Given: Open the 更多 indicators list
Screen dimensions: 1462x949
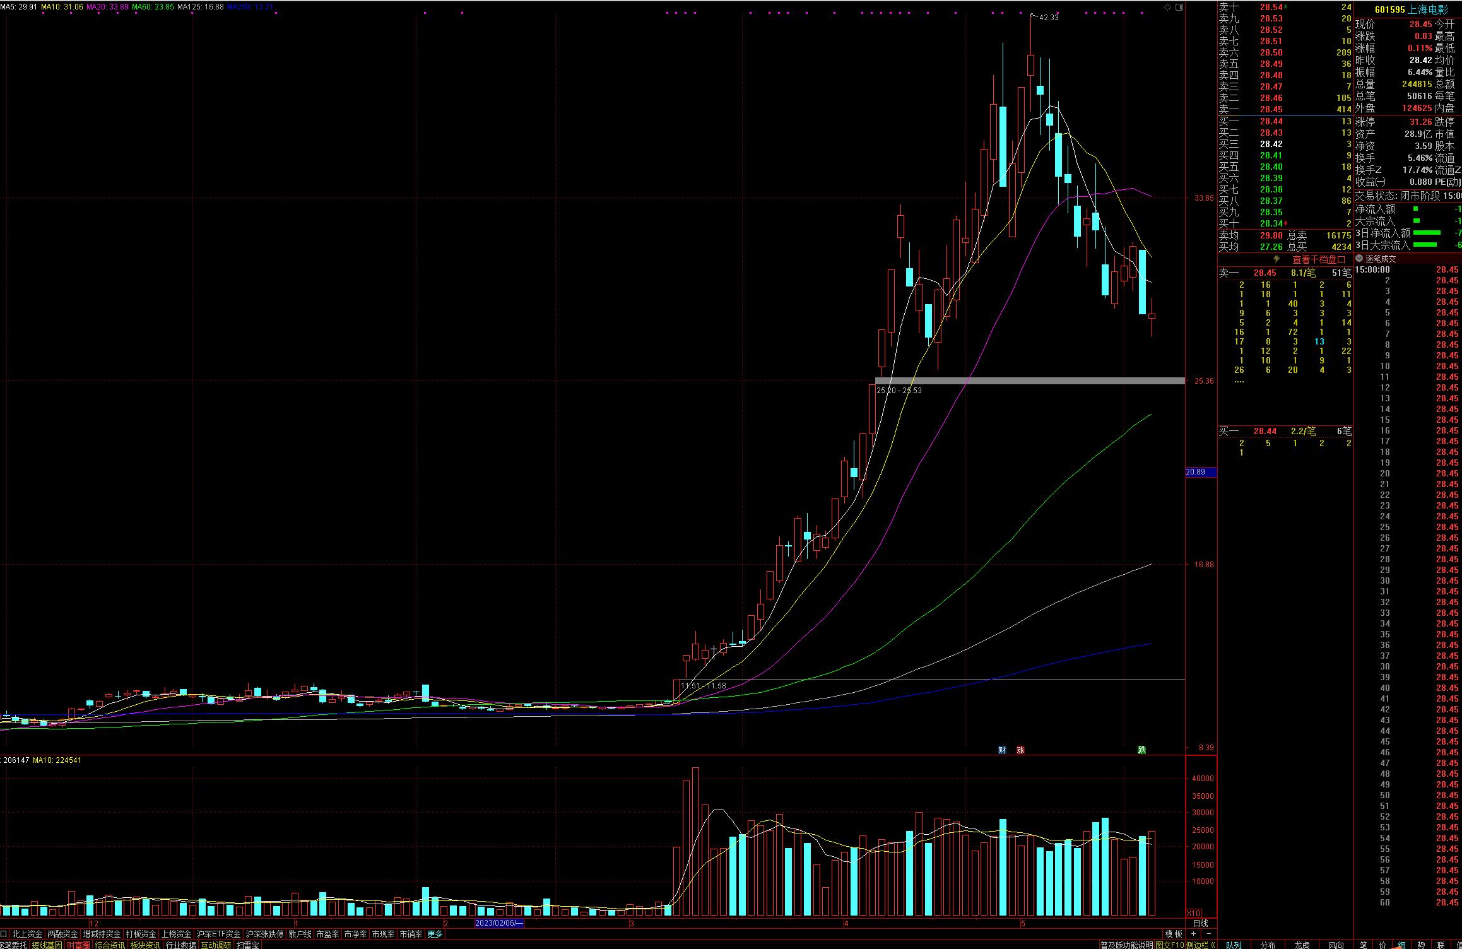Looking at the screenshot, I should pyautogui.click(x=435, y=934).
